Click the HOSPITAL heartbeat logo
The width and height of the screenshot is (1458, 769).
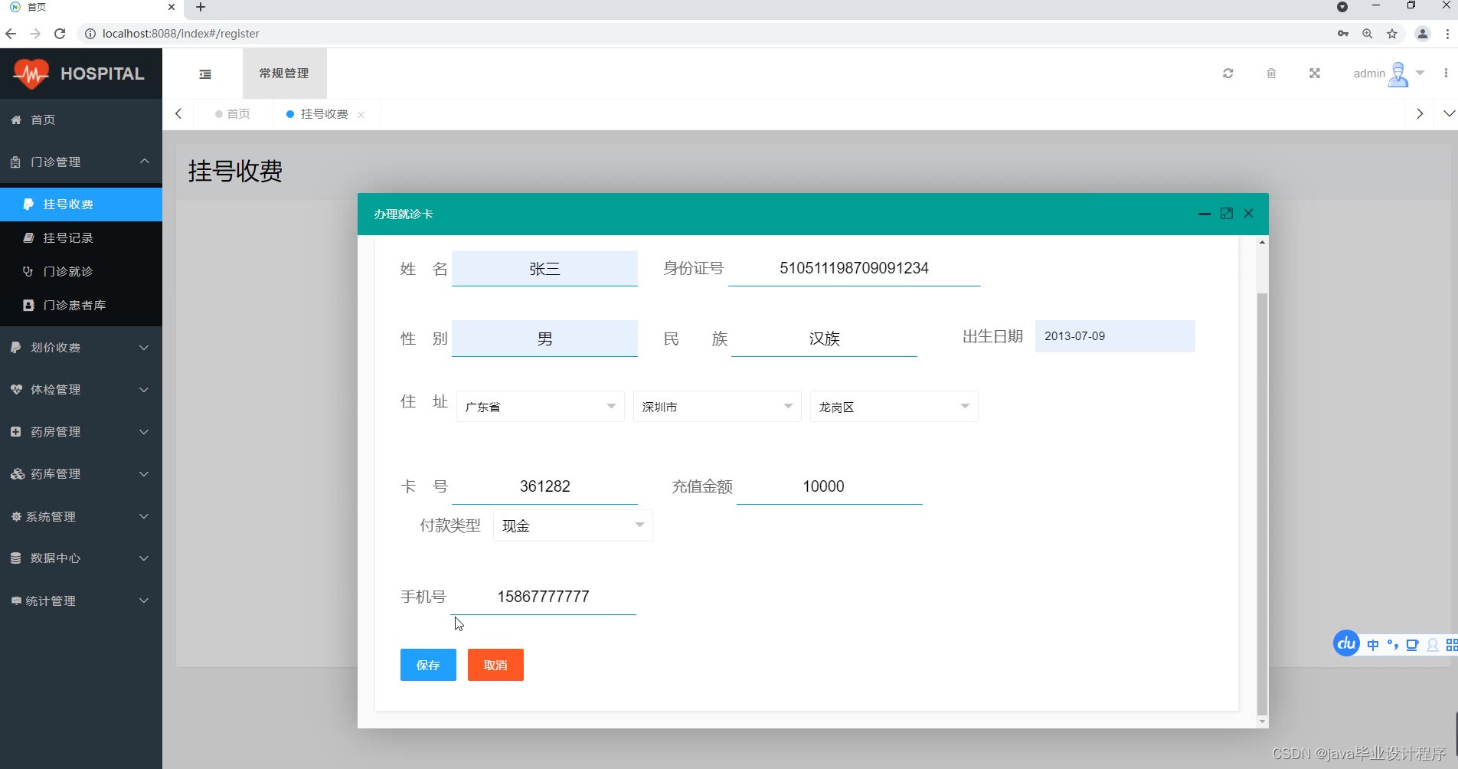(31, 74)
